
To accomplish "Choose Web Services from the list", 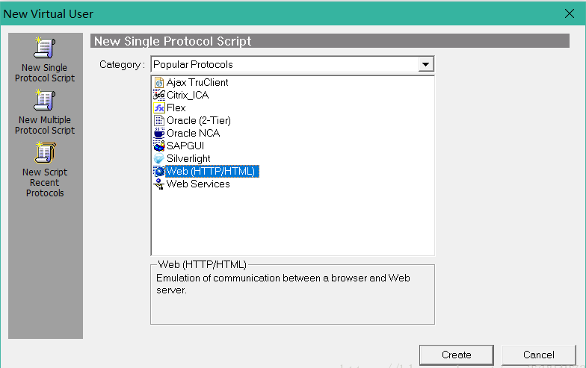I will click(x=198, y=184).
